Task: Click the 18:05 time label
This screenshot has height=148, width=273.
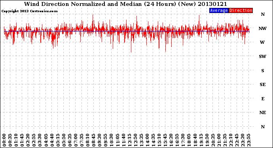Action: [189, 140]
